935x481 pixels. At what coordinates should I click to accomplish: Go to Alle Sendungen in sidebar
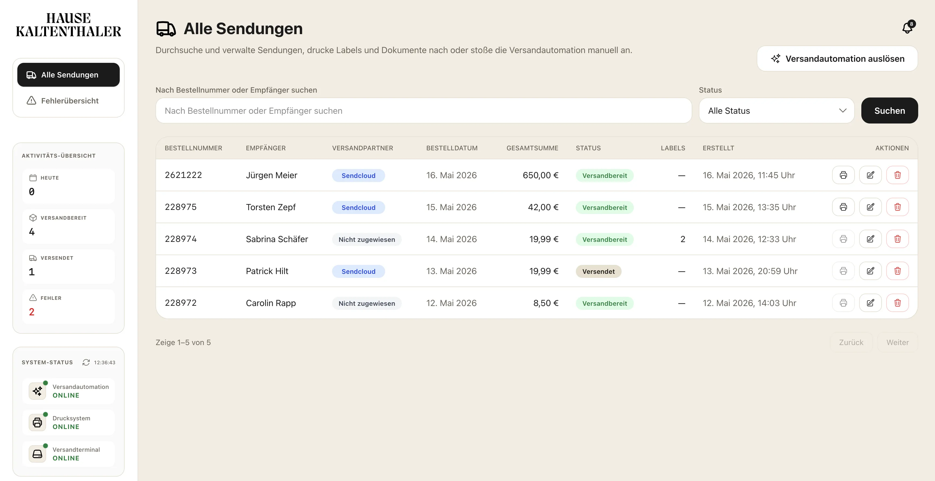point(69,75)
